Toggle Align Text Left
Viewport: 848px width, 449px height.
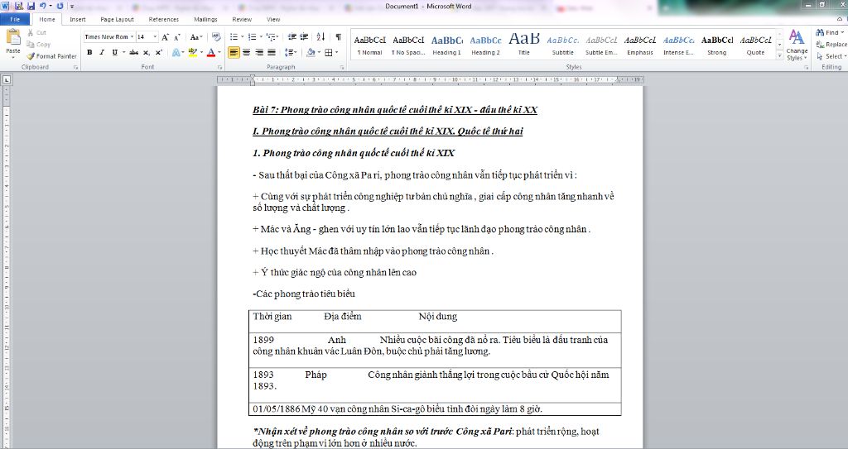[234, 52]
